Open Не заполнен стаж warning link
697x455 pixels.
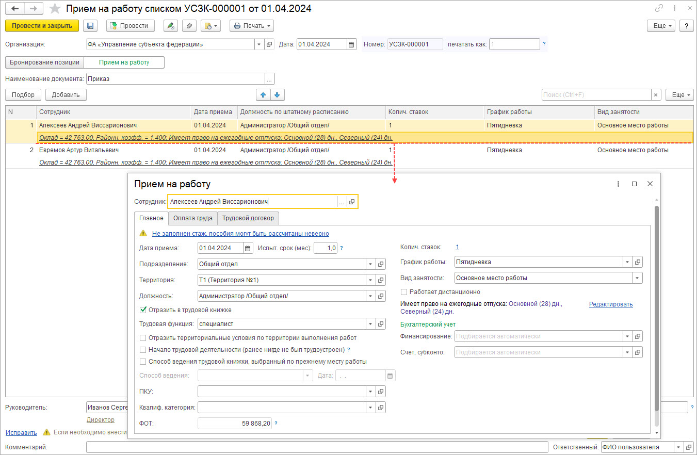(x=240, y=234)
